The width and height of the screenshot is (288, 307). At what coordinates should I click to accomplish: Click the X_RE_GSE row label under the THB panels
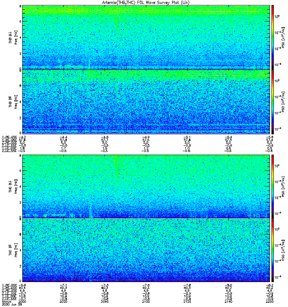pyautogui.click(x=9, y=137)
